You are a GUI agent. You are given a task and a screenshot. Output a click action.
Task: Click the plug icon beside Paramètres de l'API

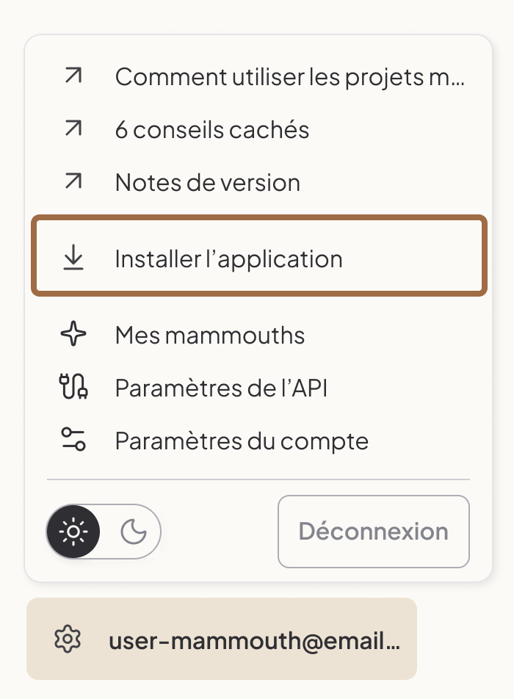coord(73,388)
